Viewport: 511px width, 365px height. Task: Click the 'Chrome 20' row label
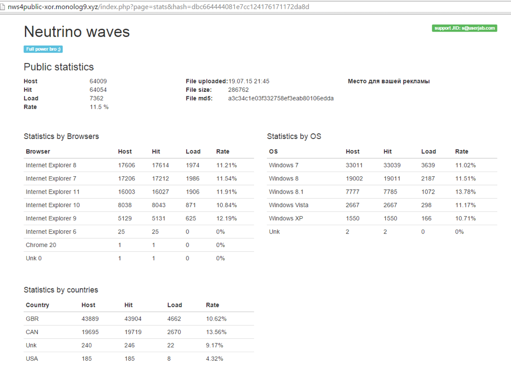(41, 245)
